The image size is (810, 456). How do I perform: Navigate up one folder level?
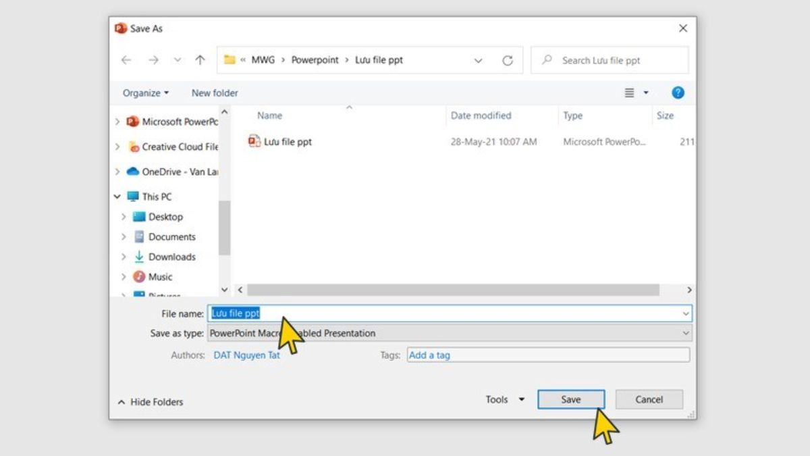point(199,60)
